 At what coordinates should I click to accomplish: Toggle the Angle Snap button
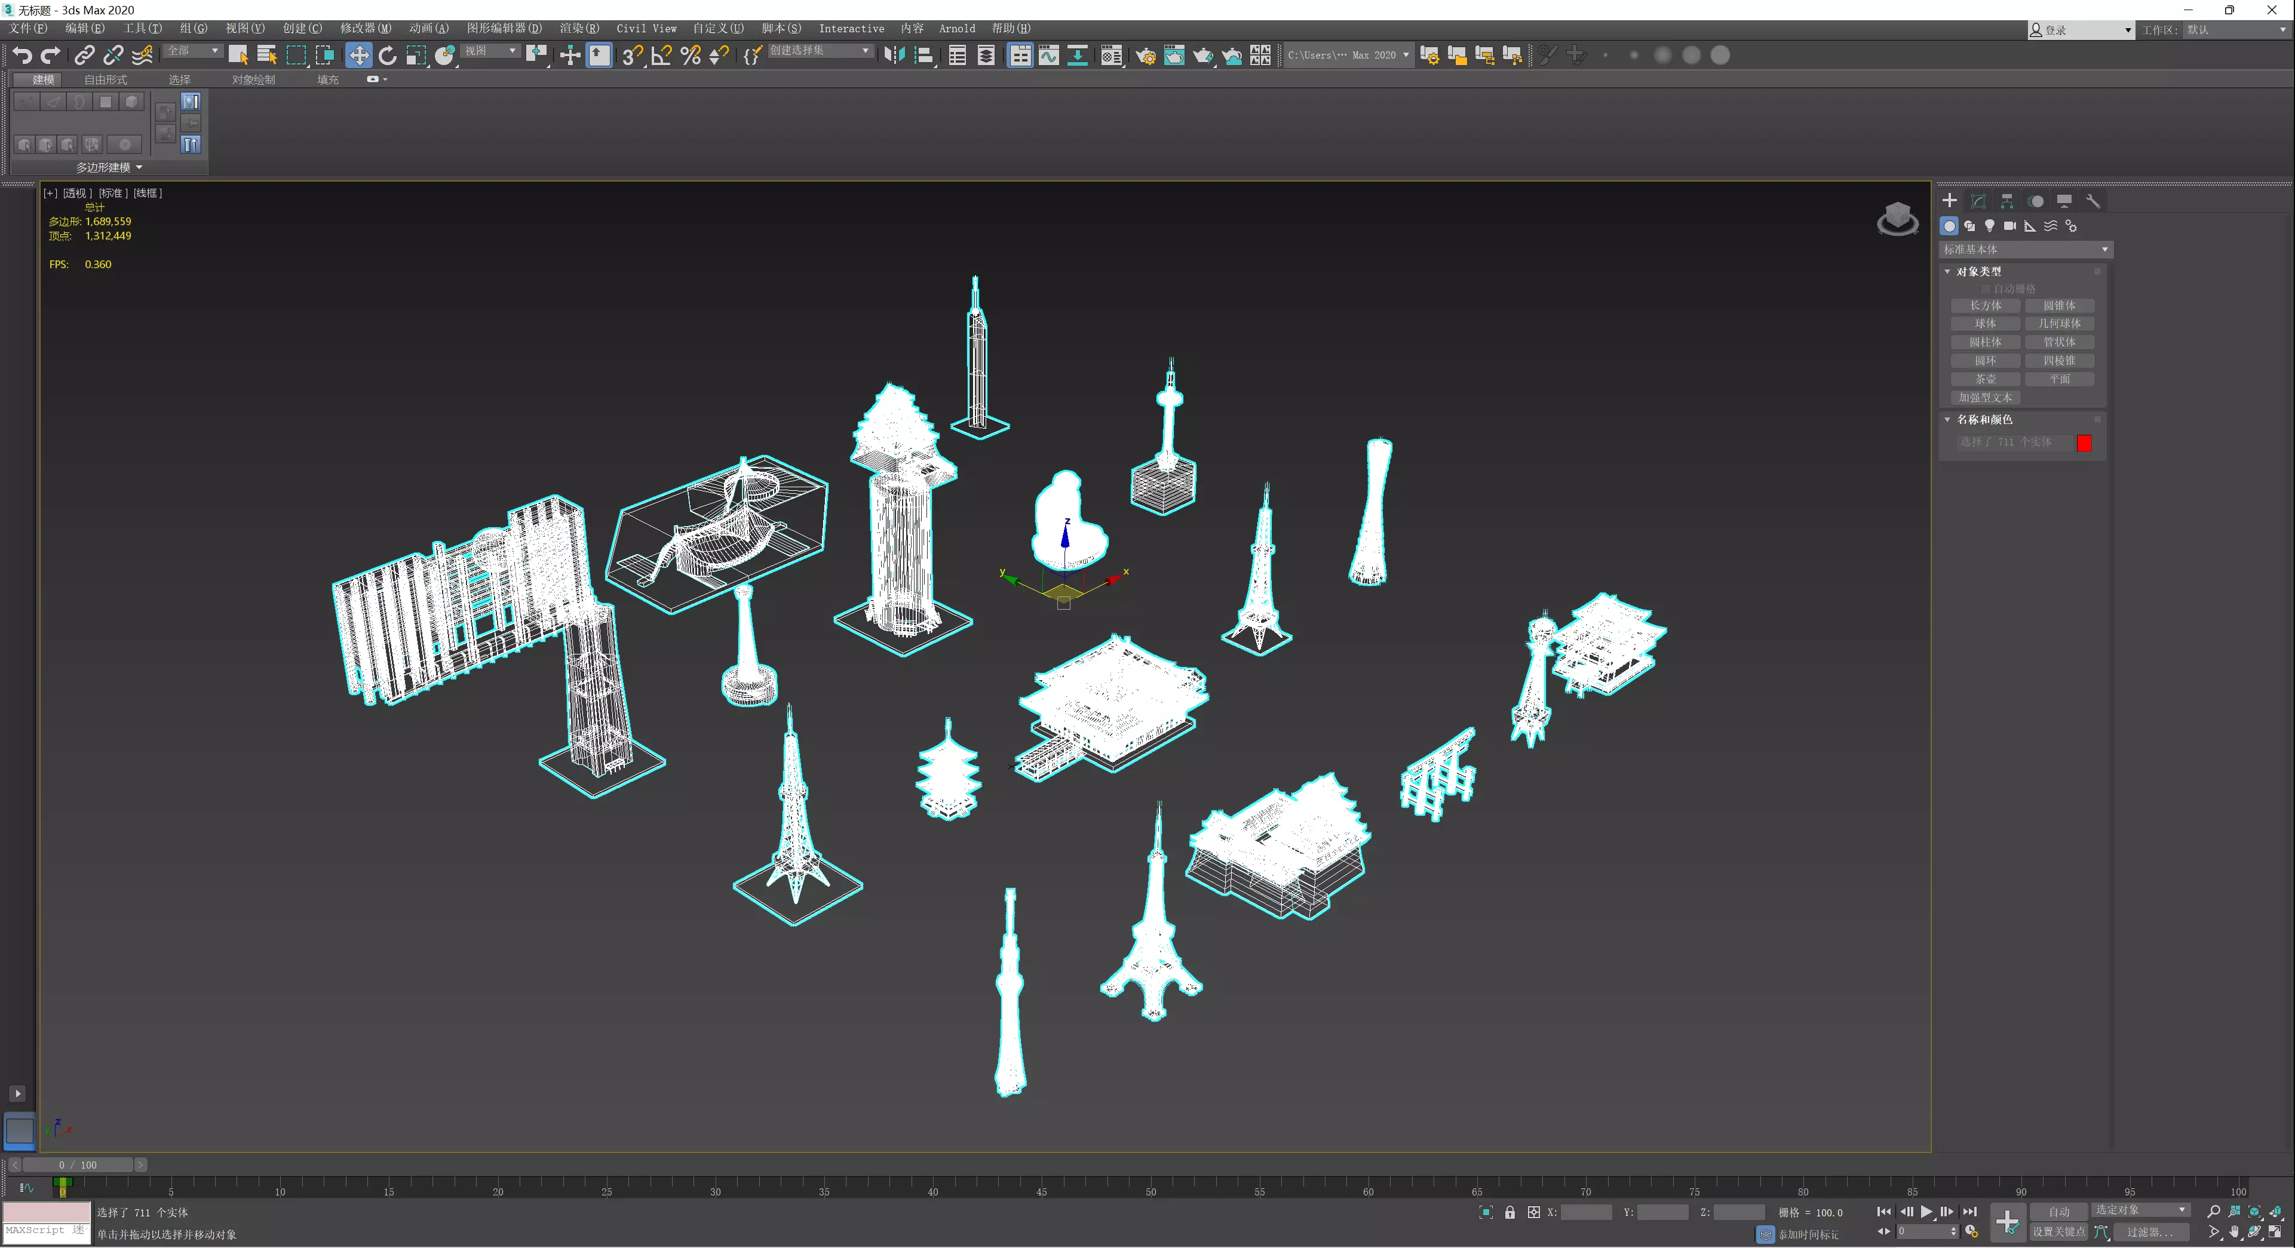click(661, 55)
